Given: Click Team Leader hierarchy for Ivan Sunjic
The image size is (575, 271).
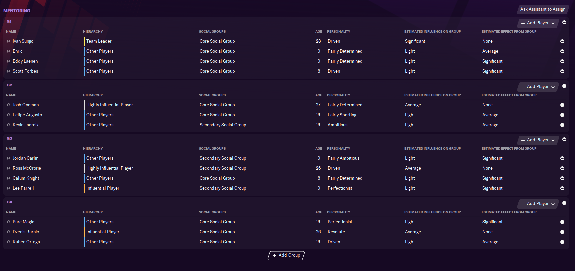Looking at the screenshot, I should (99, 41).
